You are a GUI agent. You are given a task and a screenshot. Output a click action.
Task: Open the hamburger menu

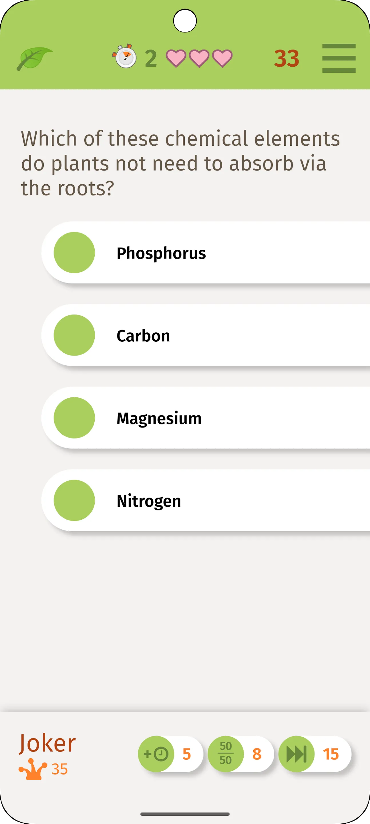339,58
